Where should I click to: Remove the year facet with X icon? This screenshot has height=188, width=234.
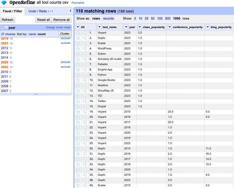tap(3, 28)
